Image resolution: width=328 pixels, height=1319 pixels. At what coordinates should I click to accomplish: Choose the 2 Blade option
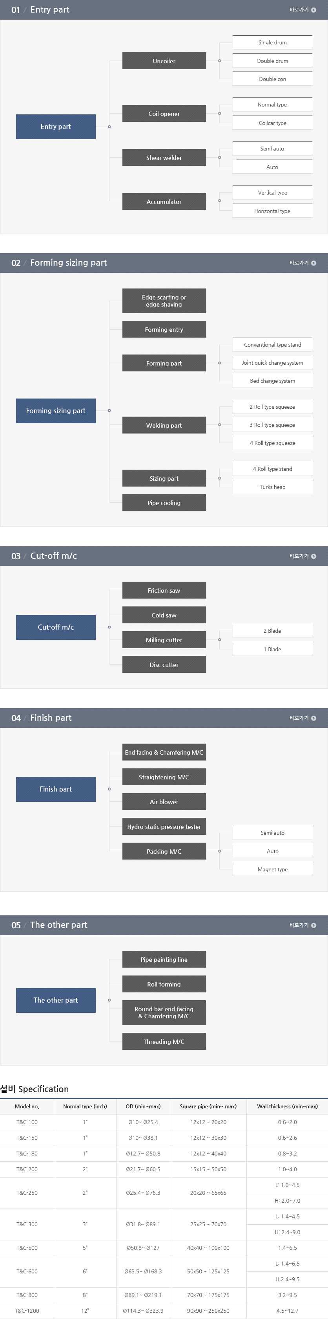[272, 631]
